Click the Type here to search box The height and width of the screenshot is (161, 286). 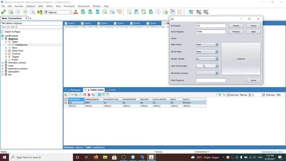[x=41, y=157]
